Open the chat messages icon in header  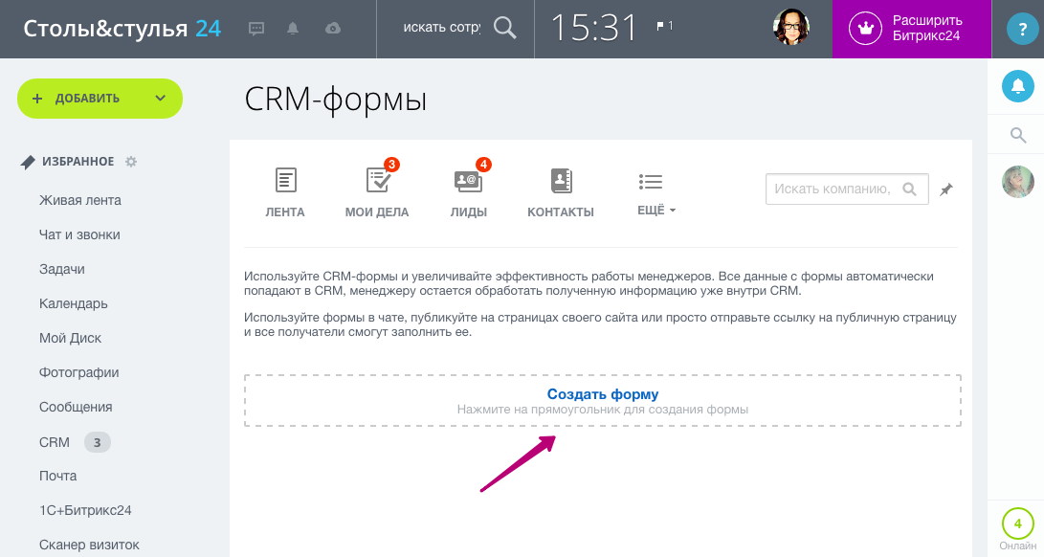pyautogui.click(x=256, y=29)
